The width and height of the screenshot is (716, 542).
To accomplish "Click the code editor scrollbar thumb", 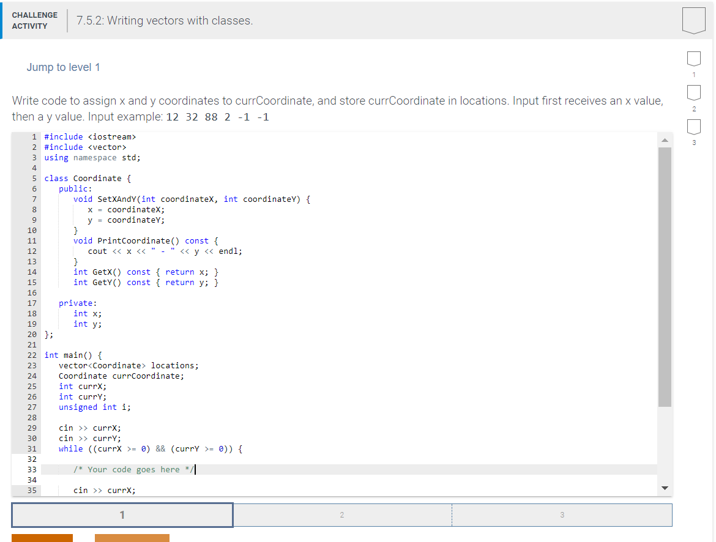I will pos(665,275).
